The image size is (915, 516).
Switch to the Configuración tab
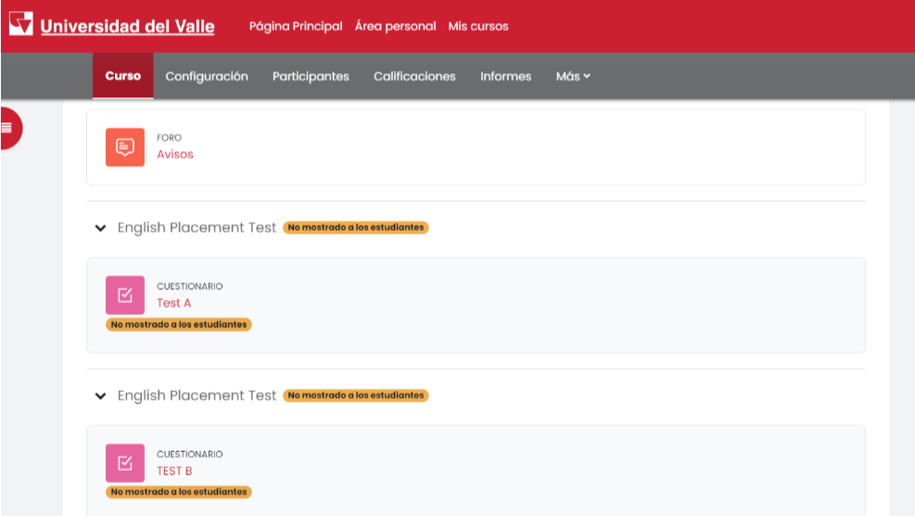[x=207, y=76]
